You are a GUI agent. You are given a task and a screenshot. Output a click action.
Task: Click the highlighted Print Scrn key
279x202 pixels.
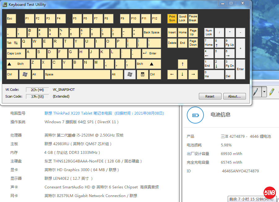pos(172,19)
